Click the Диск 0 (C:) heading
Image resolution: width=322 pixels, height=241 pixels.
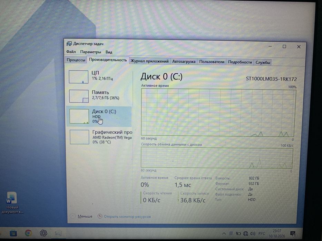(x=162, y=77)
